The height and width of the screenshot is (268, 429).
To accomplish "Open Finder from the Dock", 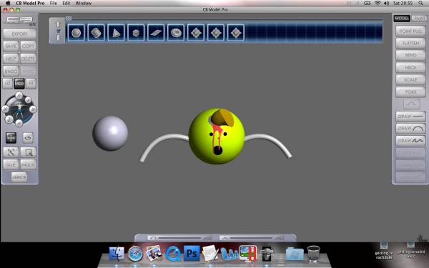I will (x=117, y=253).
